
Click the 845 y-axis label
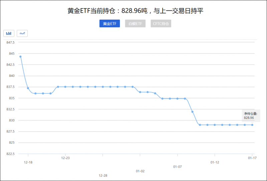12,54
